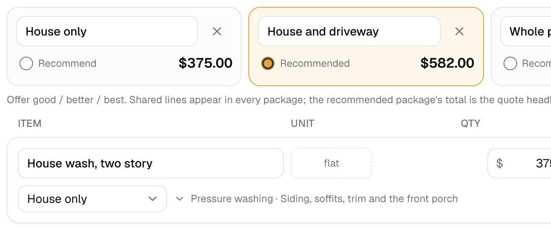Click the dollar sign icon in price field

click(500, 163)
